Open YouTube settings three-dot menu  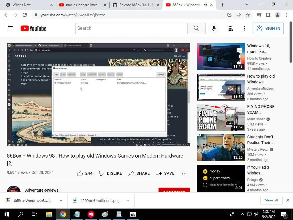[x=244, y=28]
